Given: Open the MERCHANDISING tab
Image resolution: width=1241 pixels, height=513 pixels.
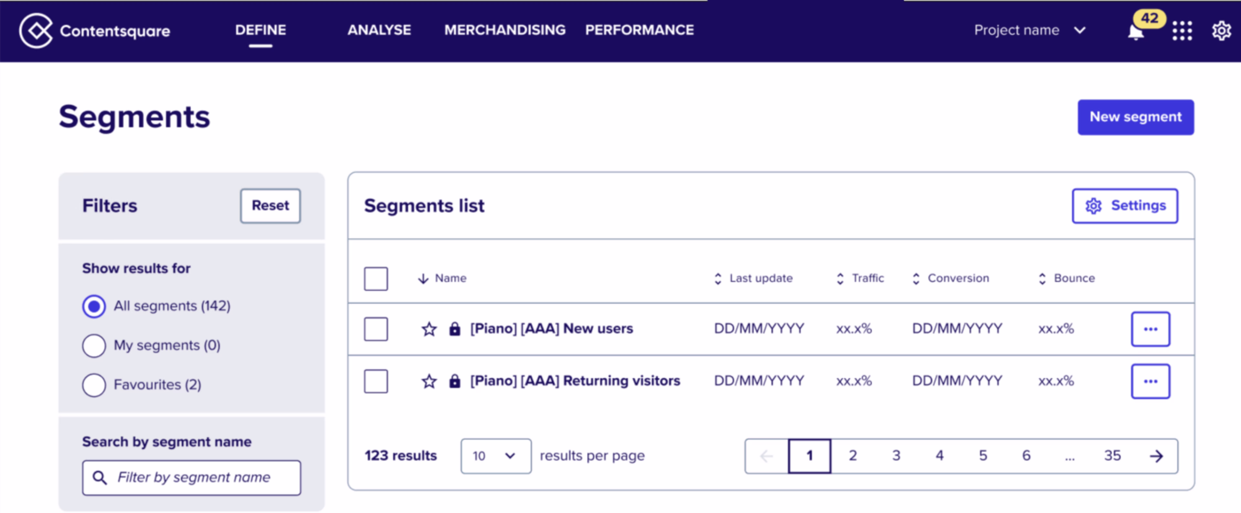Looking at the screenshot, I should (x=504, y=30).
